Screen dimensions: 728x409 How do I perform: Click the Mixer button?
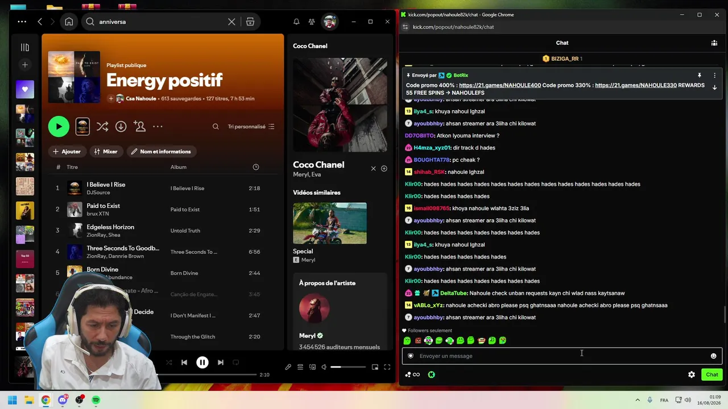coord(106,152)
